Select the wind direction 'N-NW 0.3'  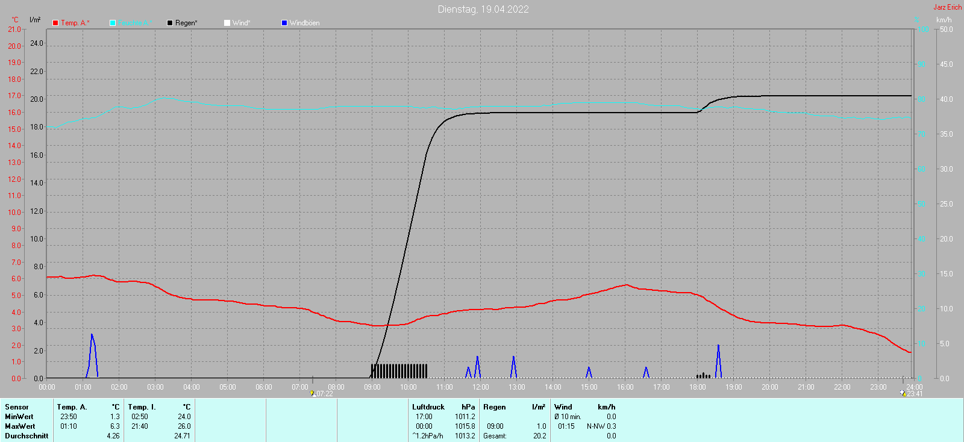601,426
